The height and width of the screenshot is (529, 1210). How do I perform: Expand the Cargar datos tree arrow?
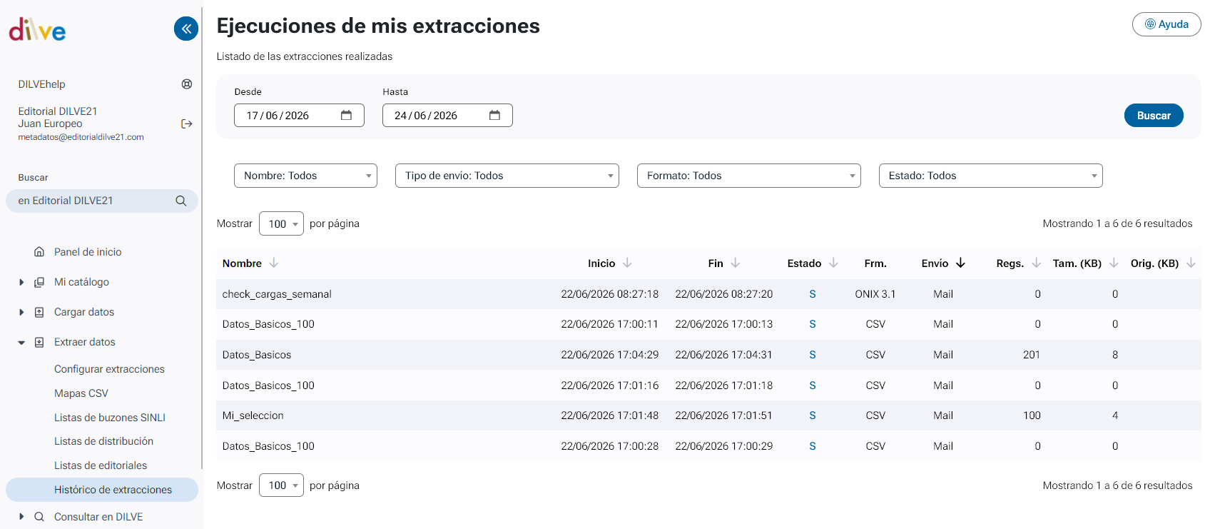[21, 313]
